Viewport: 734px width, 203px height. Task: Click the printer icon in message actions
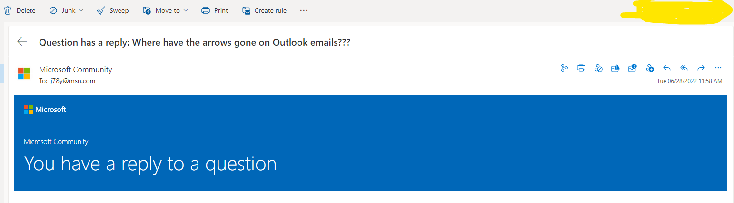[x=581, y=68]
